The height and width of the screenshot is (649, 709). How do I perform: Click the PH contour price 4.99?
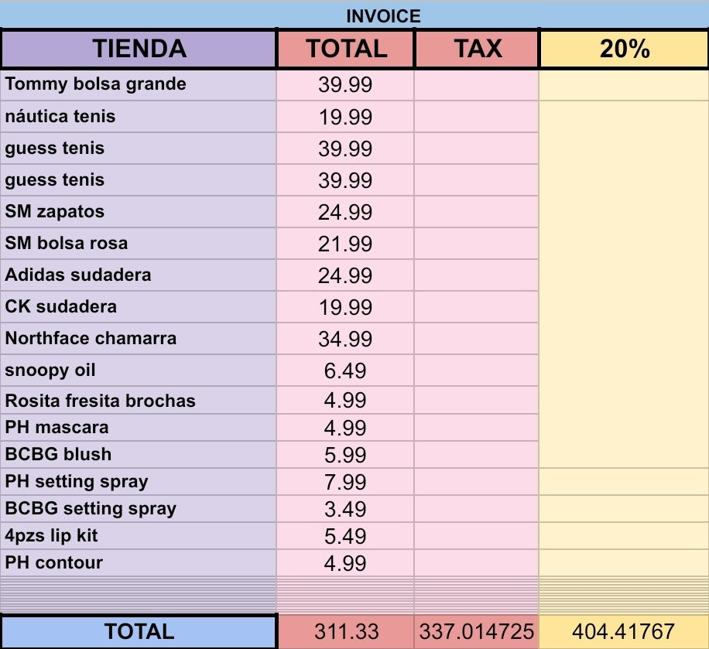click(x=345, y=563)
